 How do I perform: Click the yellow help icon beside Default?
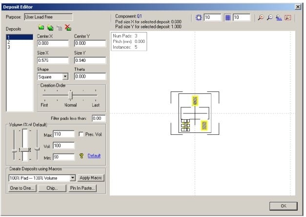click(82, 156)
